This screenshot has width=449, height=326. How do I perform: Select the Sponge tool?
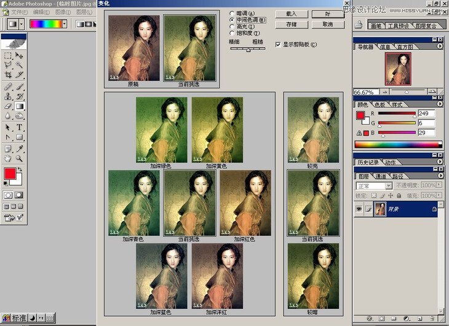pyautogui.click(x=19, y=115)
